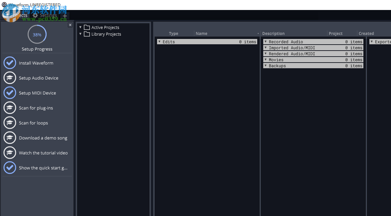This screenshot has width=391, height=216.
Task: Click the Library Projects folder icon
Action: point(87,34)
